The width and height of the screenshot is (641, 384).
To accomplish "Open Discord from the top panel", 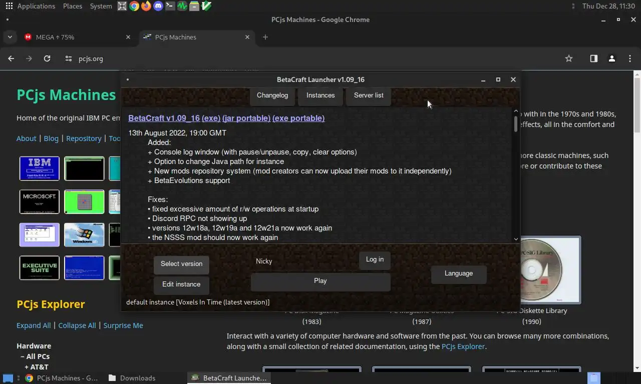I will [x=158, y=6].
